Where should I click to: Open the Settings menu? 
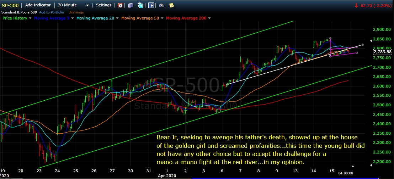[x=103, y=5]
